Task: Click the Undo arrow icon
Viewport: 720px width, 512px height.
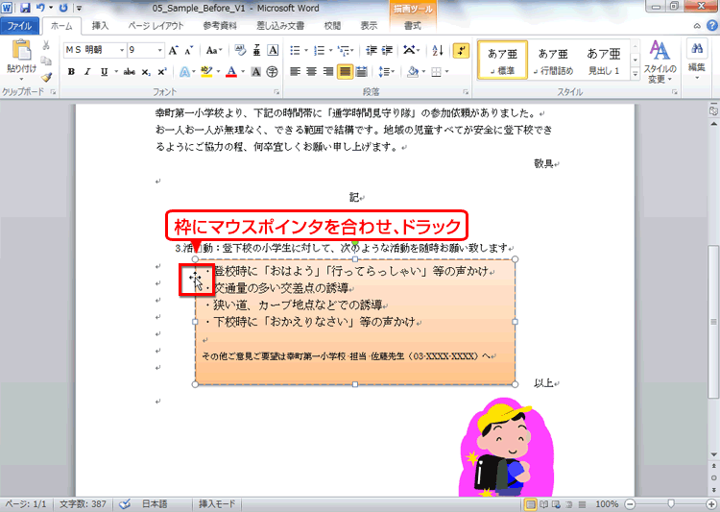Action: [x=40, y=8]
